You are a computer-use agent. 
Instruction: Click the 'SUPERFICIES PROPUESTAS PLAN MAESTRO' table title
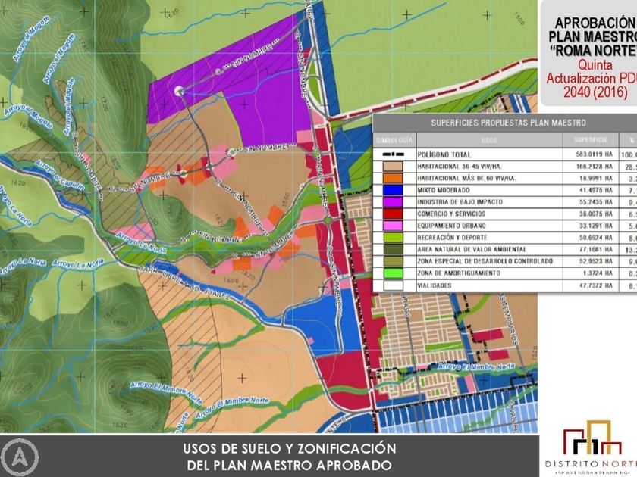pos(508,123)
